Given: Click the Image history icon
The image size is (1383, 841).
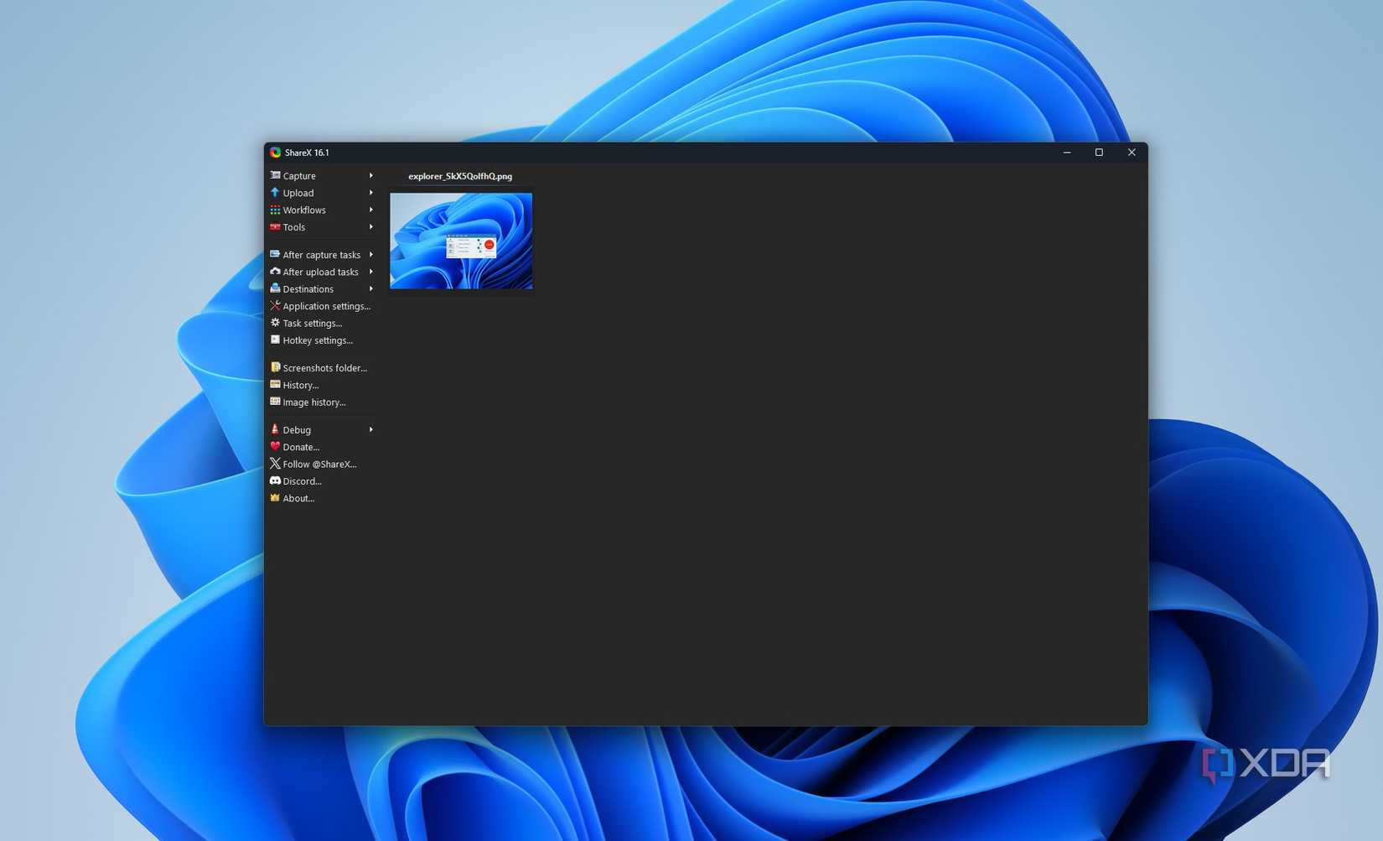Looking at the screenshot, I should point(275,402).
